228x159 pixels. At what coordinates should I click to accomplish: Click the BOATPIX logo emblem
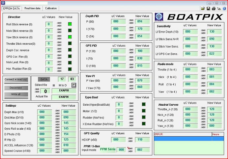[x=160, y=17]
